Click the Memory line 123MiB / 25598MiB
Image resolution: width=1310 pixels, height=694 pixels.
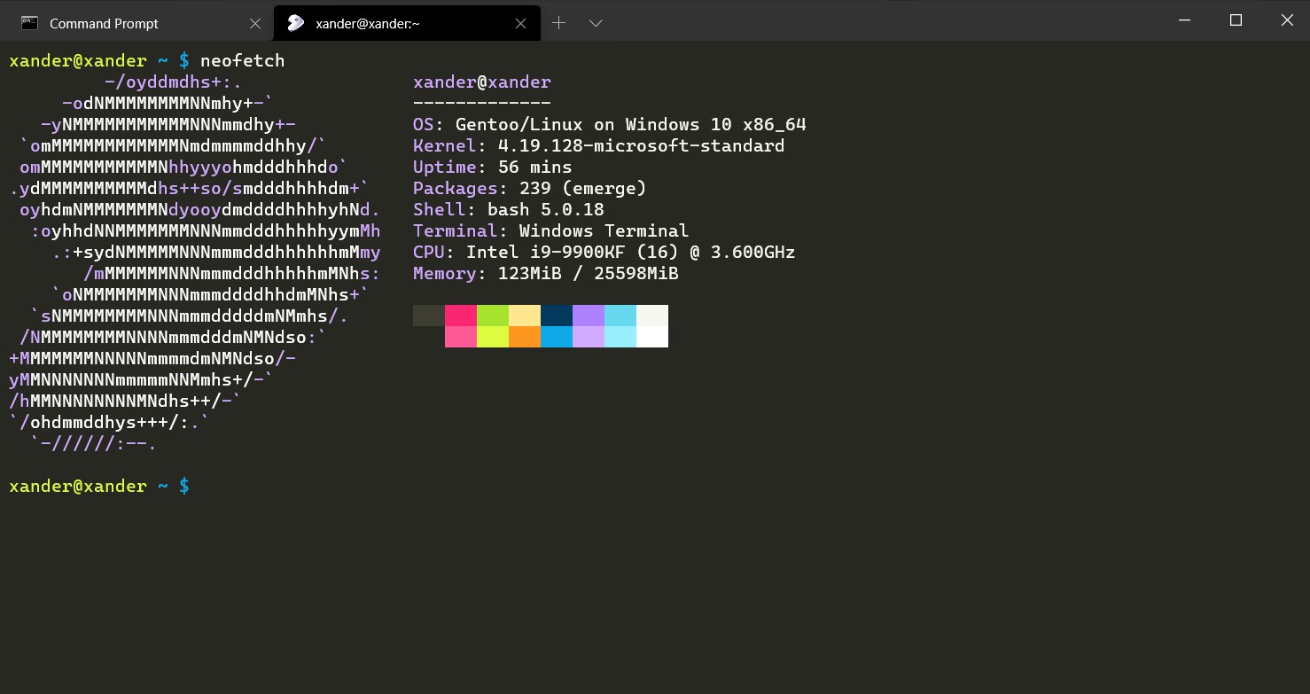[546, 274]
